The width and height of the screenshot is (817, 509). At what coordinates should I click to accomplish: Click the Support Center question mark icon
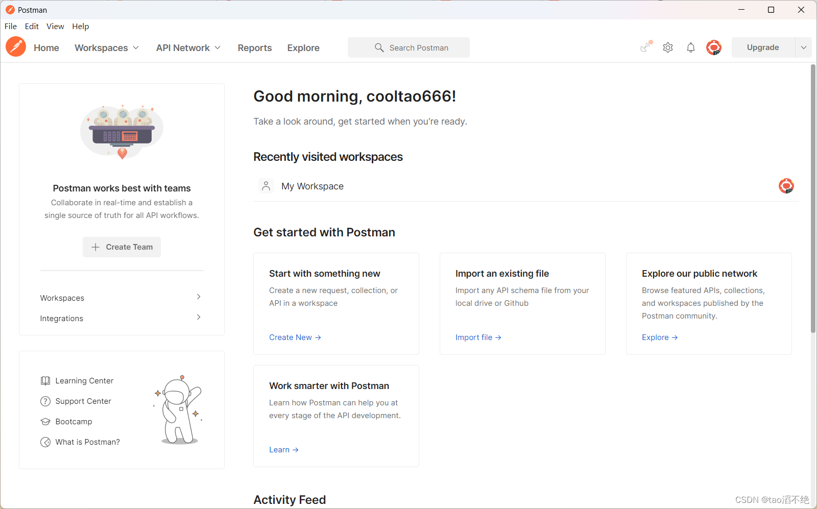45,401
